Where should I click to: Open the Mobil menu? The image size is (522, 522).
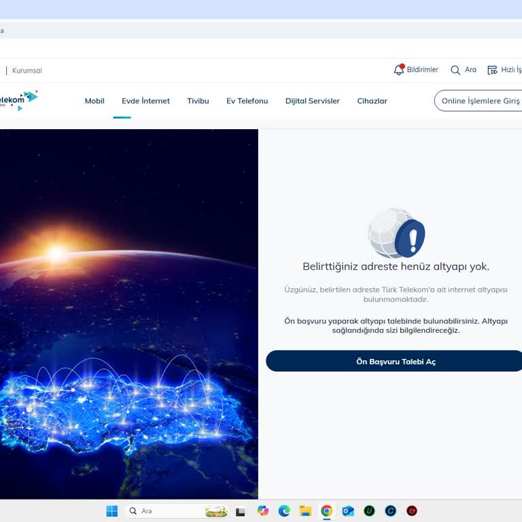point(94,101)
